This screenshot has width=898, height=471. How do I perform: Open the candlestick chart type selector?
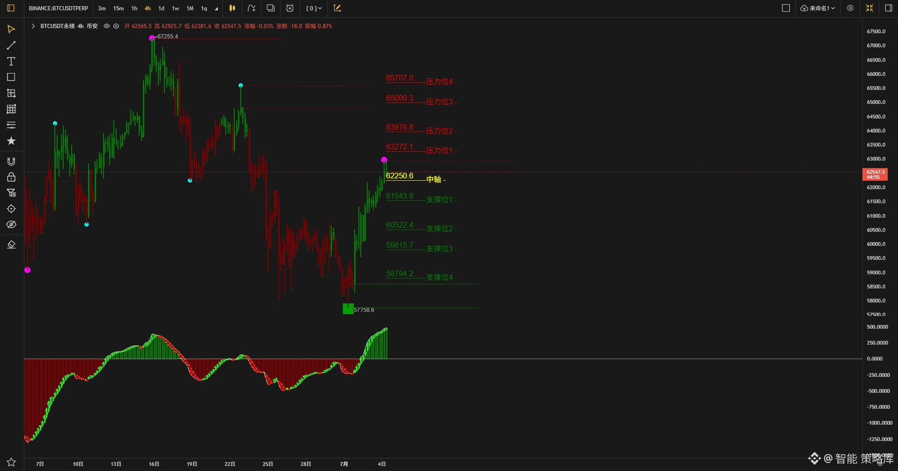point(232,8)
